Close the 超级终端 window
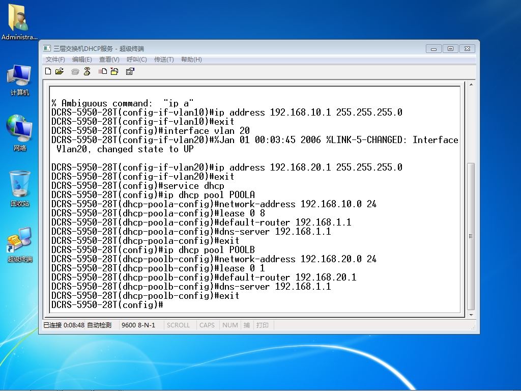The height and width of the screenshot is (391, 521). (467, 49)
